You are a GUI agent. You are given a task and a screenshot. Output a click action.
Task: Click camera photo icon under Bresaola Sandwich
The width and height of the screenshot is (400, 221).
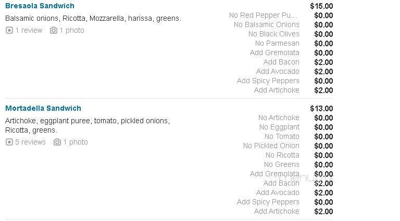[x=53, y=30]
